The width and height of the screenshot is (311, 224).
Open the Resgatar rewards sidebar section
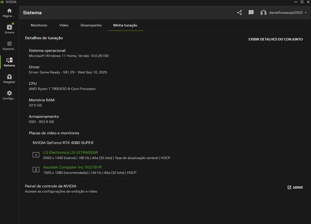(9, 79)
